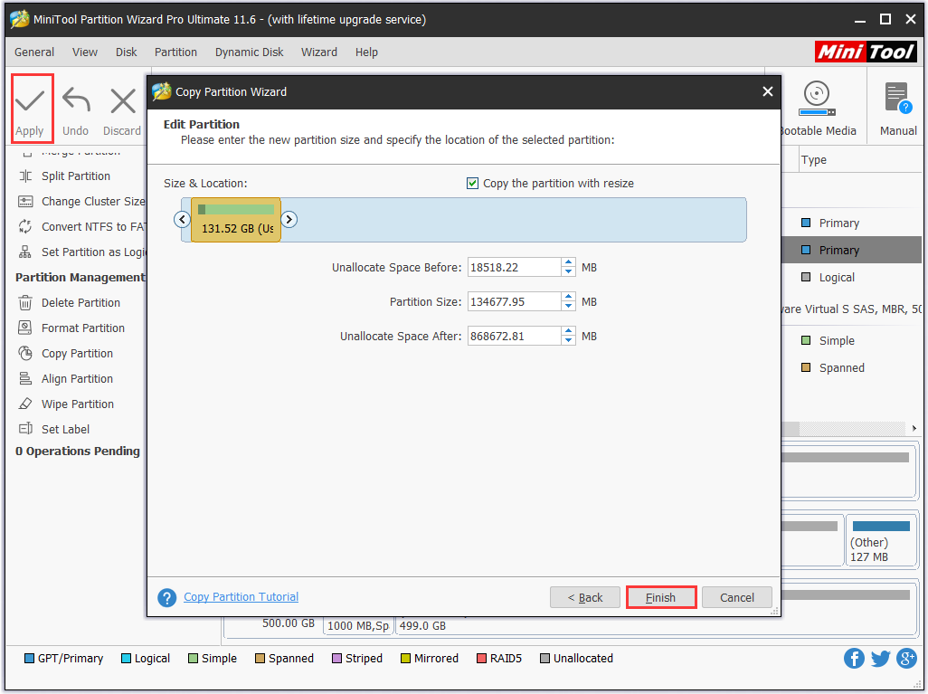Open the Partition menu
928x694 pixels.
click(x=175, y=52)
